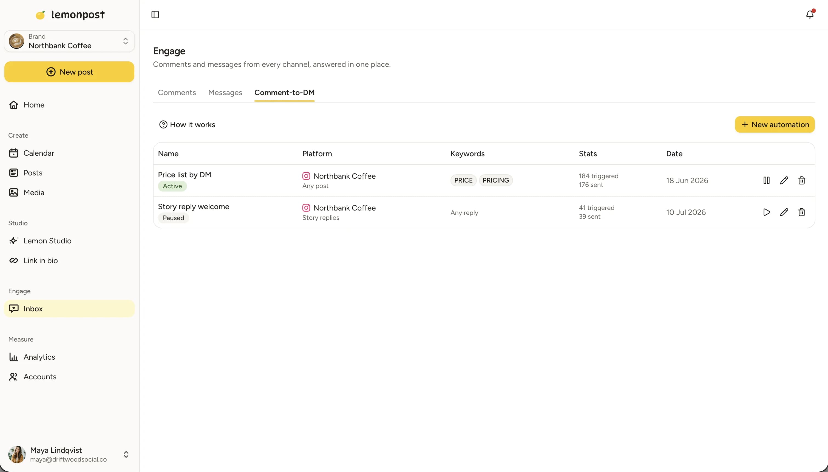828x472 pixels.
Task: Click the PRICING keyword tag
Action: pyautogui.click(x=496, y=180)
